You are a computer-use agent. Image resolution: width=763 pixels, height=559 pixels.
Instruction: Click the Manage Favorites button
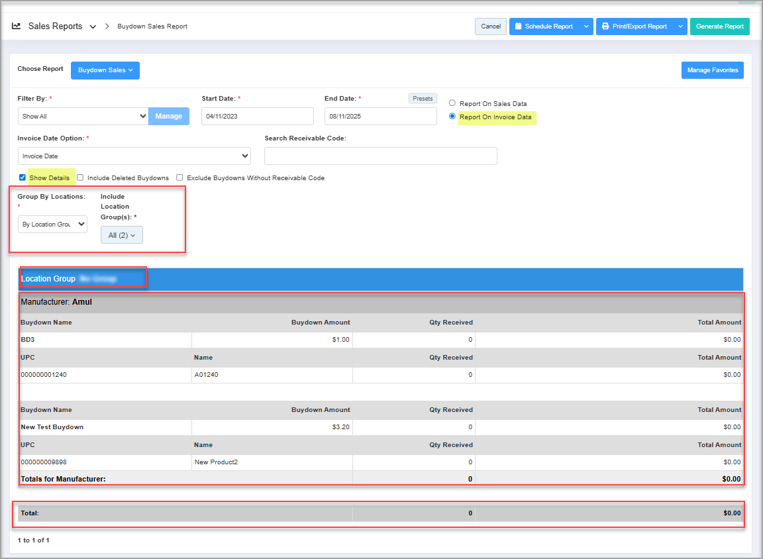coord(712,70)
